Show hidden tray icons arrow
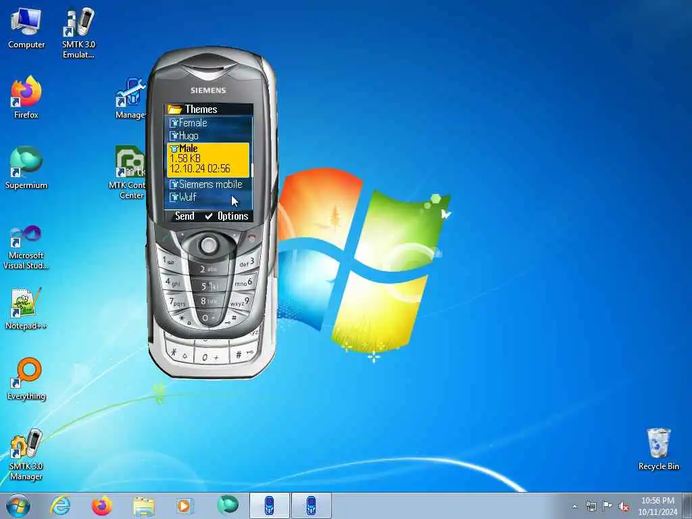This screenshot has width=692, height=519. [x=574, y=506]
